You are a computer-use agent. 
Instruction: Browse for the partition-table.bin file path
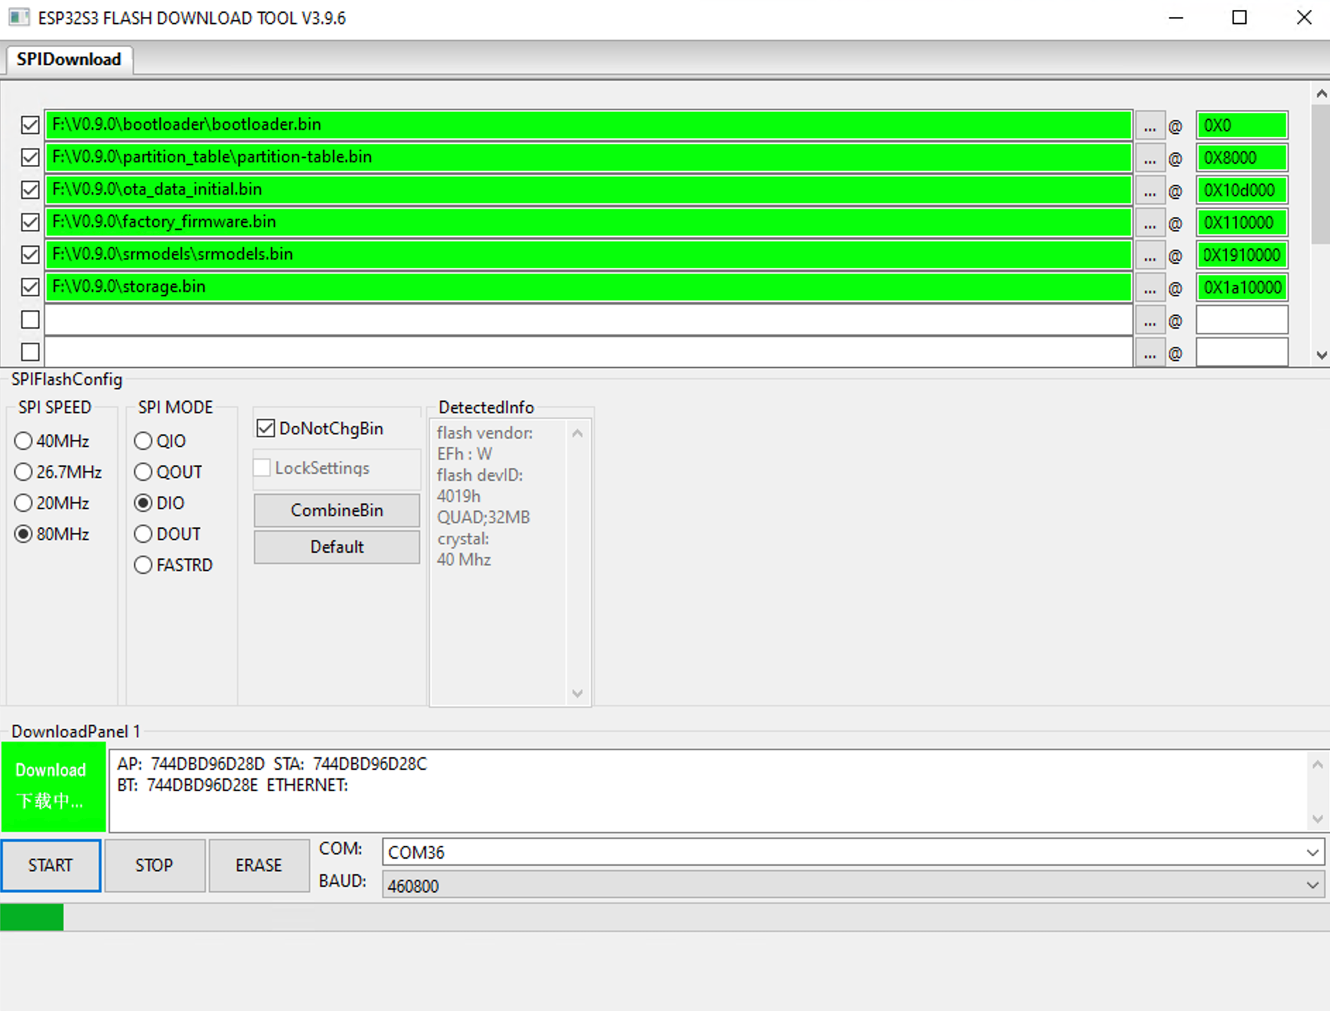click(1149, 158)
